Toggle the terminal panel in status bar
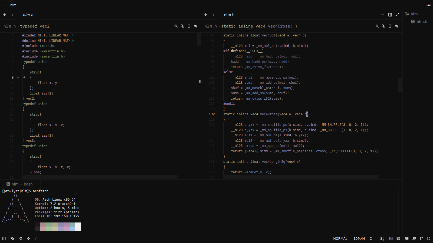The height and width of the screenshot is (243, 433). click(391, 239)
